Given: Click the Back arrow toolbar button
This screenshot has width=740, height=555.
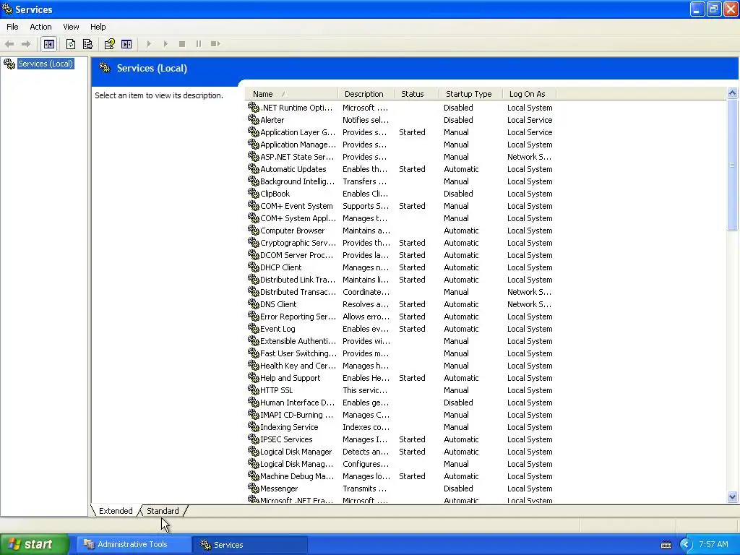Looking at the screenshot, I should point(9,44).
